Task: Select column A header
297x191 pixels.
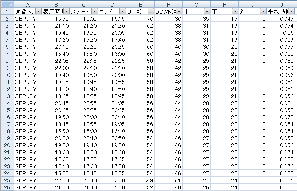Action: (28, 4)
